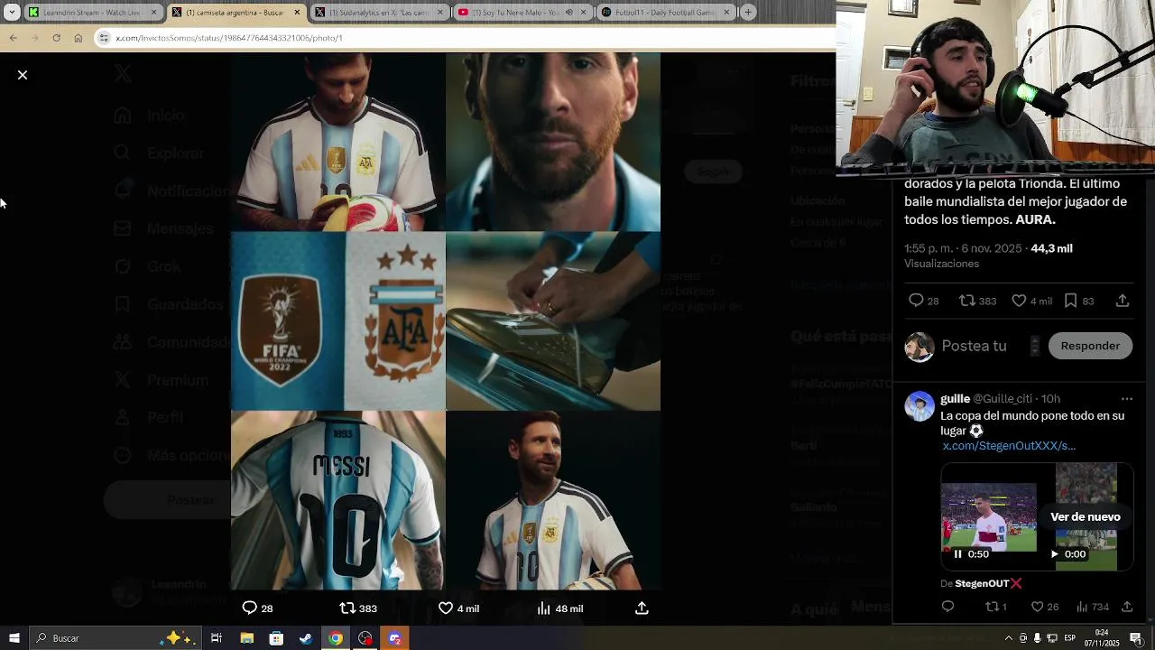Viewport: 1155px width, 650px height.
Task: Reload the current page
Action: 56,38
